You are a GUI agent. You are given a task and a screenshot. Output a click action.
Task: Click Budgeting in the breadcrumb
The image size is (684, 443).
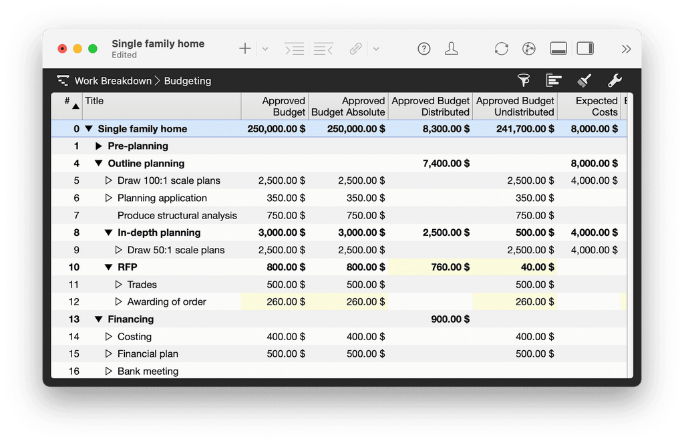[x=188, y=81]
